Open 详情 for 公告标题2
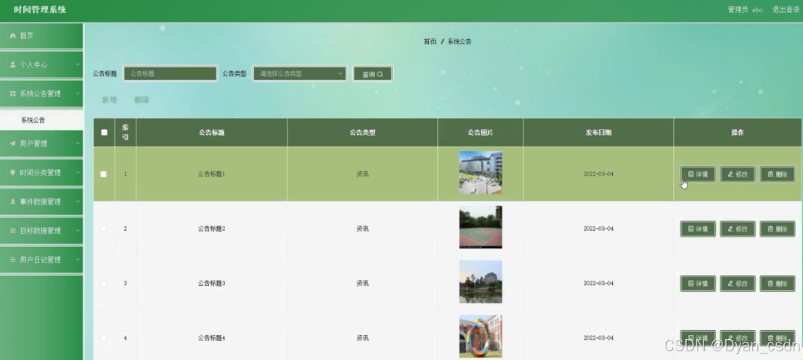This screenshot has height=360, width=803. (x=698, y=229)
